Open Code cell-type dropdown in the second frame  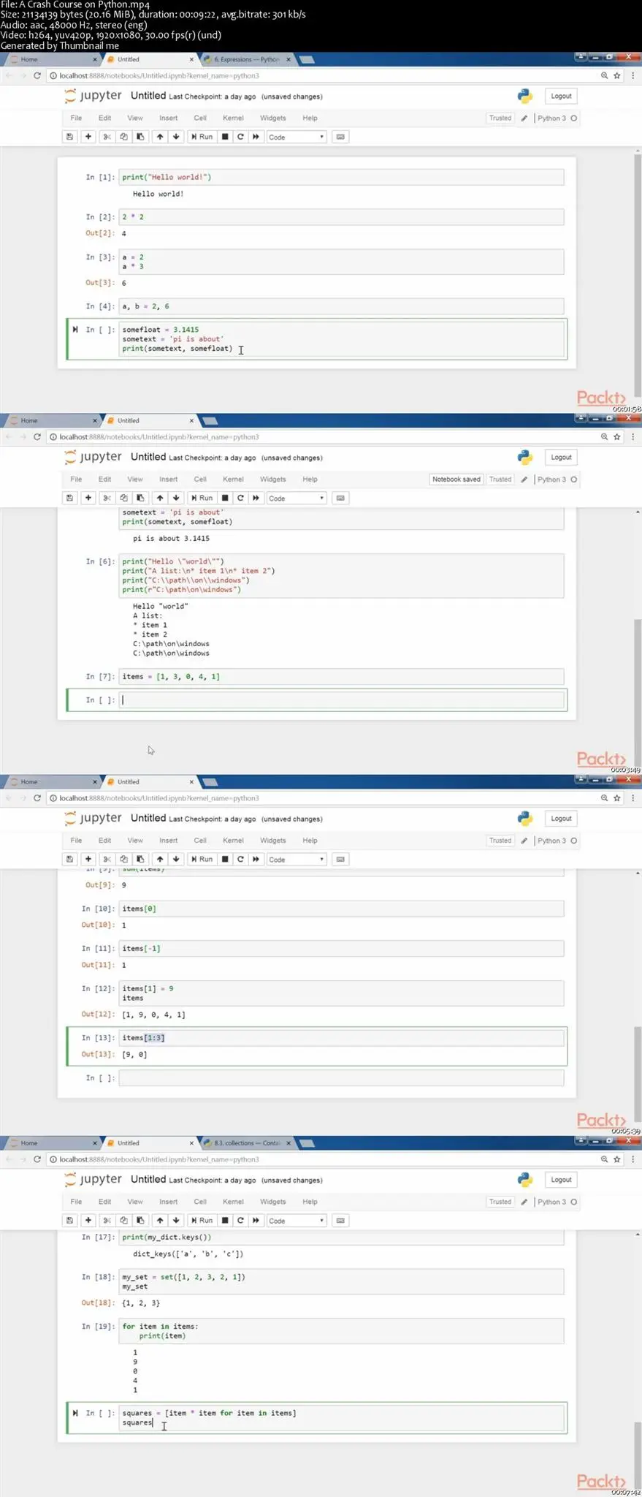[x=296, y=498]
